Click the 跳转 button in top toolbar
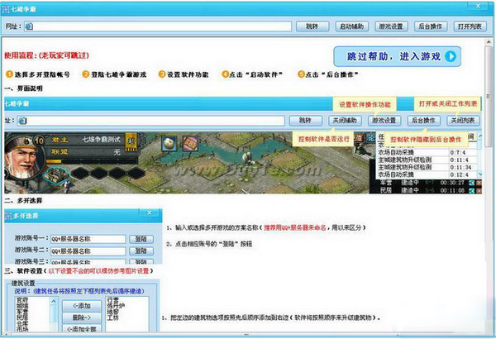 tap(312, 26)
